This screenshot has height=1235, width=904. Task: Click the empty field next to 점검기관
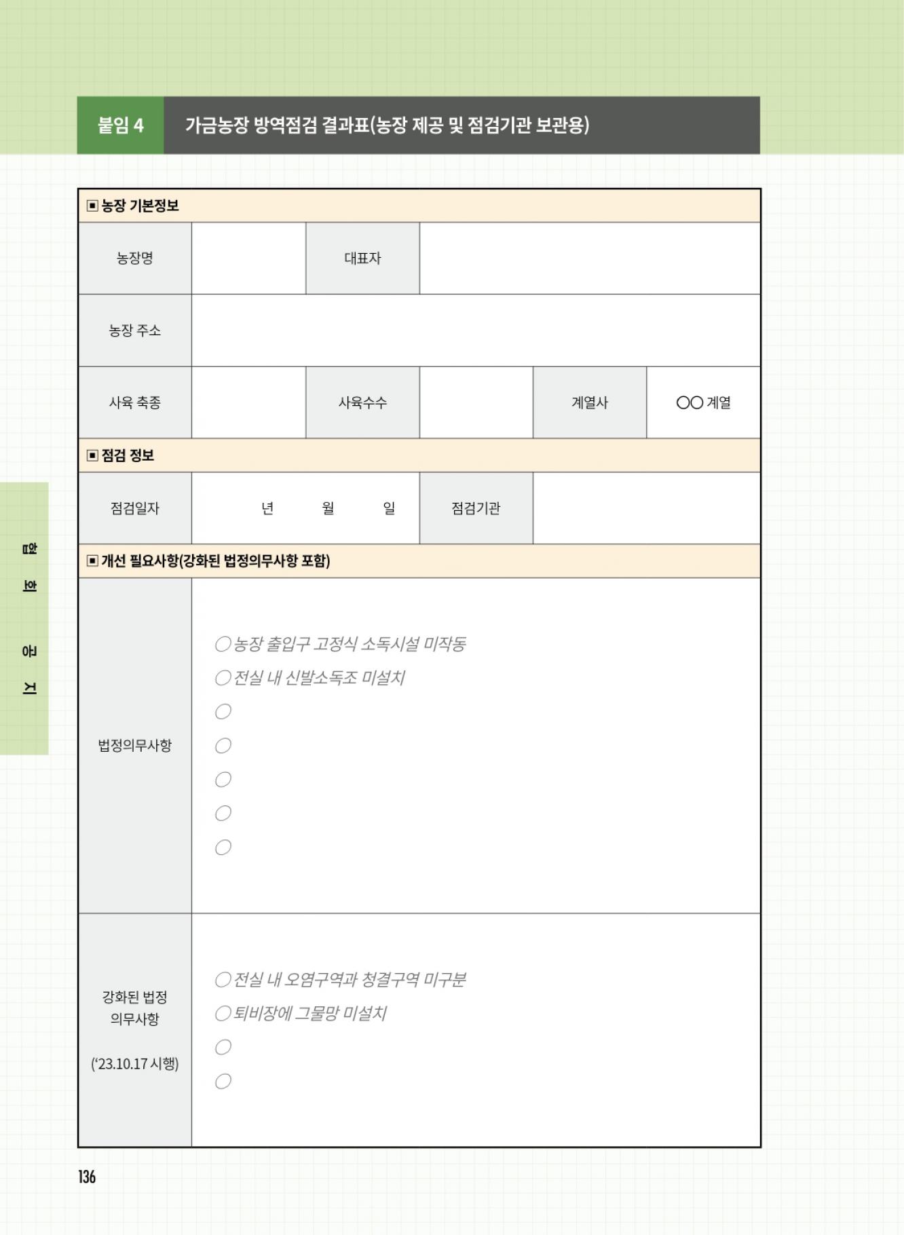tap(646, 508)
